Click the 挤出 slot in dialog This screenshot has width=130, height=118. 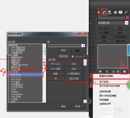pos(74,64)
